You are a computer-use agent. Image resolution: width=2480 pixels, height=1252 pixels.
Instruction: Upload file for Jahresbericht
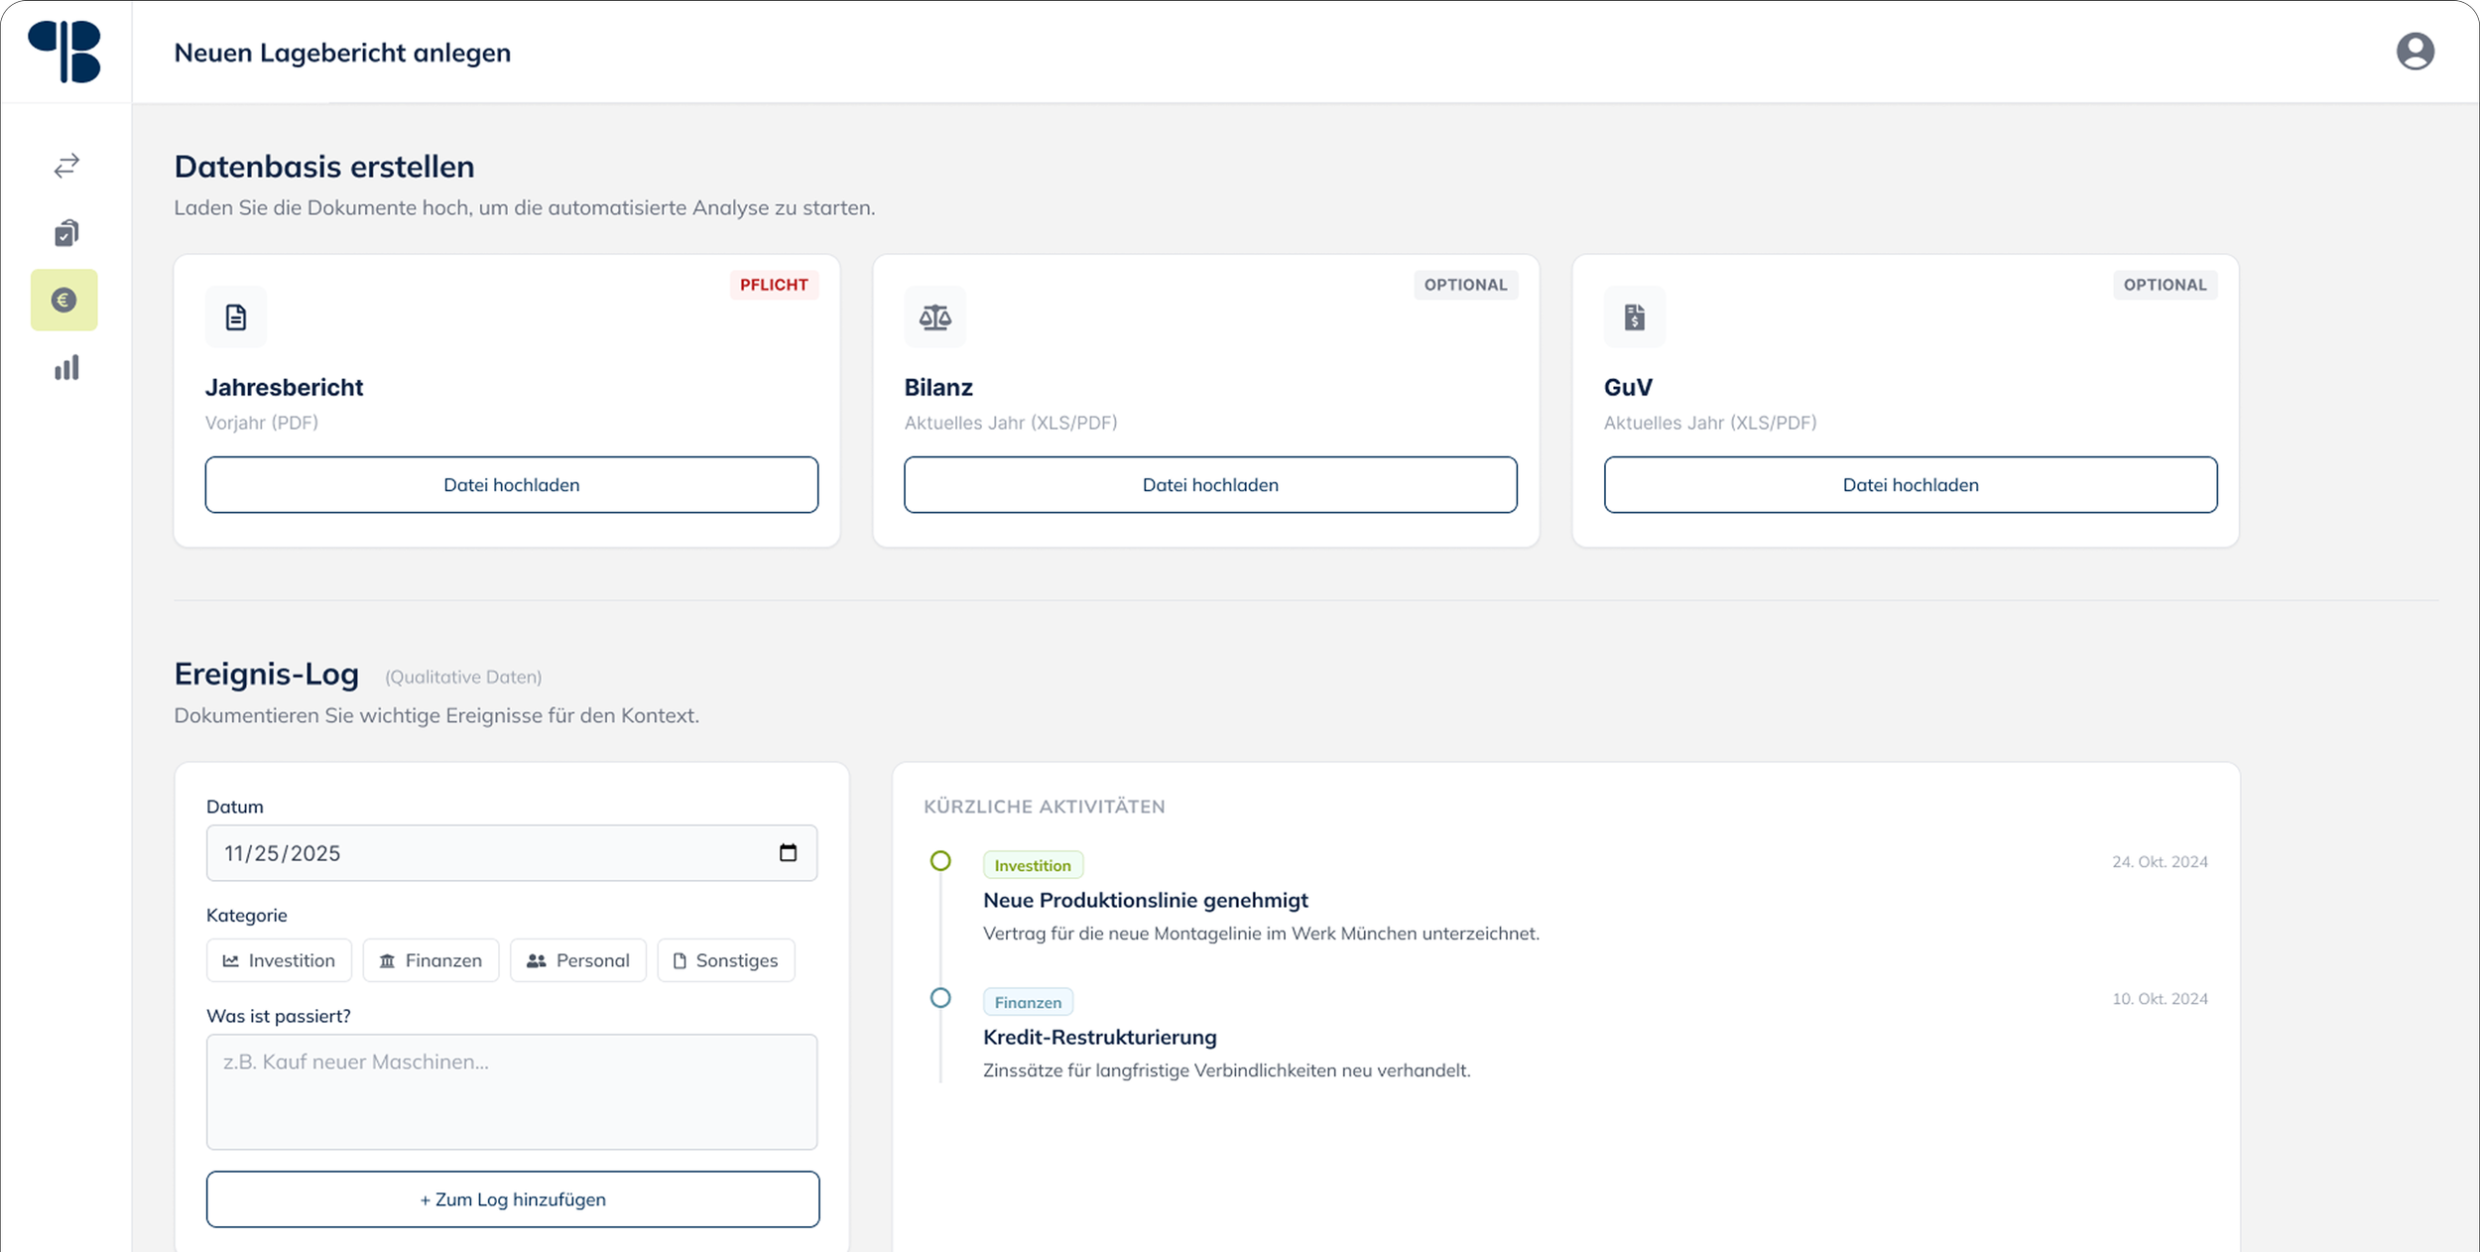511,485
